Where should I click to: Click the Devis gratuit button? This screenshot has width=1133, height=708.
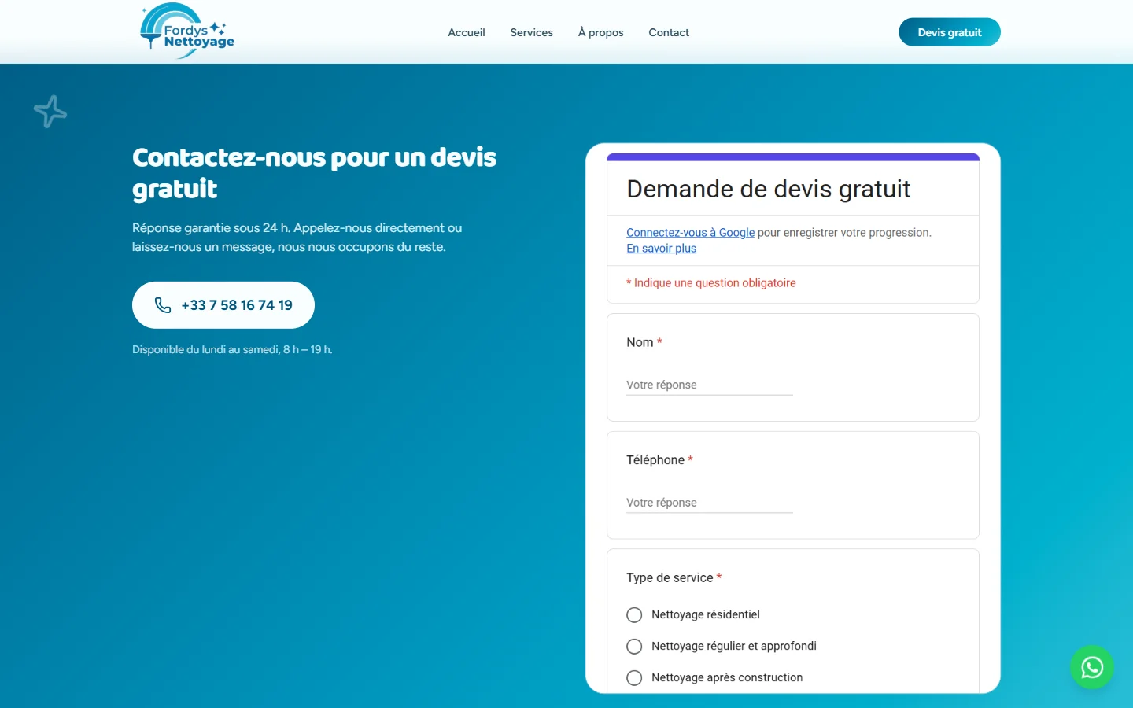[x=950, y=32]
